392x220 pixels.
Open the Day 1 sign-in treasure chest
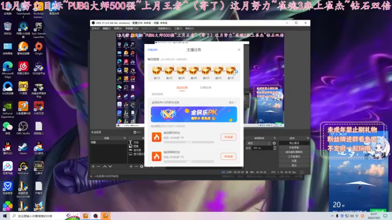pyautogui.click(x=157, y=70)
